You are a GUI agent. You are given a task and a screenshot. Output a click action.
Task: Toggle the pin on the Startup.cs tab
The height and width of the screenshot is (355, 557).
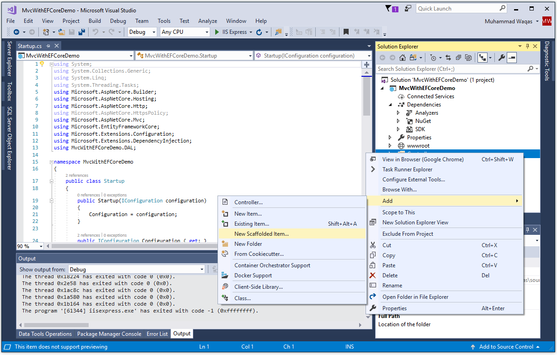click(48, 46)
